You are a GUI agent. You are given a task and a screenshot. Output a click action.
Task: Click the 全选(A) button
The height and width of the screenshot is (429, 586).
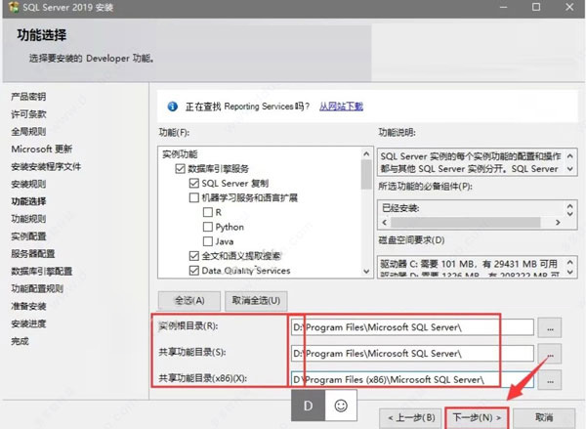(x=188, y=300)
